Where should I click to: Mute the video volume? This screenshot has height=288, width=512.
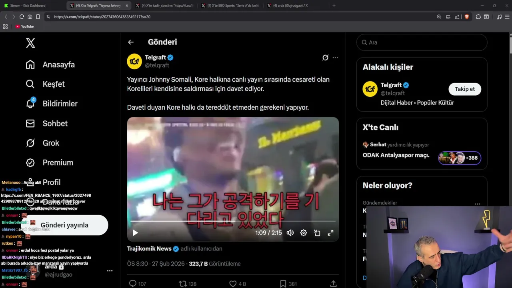point(290,233)
